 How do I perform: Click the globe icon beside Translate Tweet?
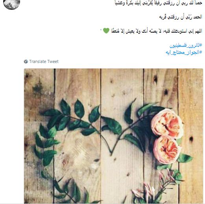pos(26,61)
